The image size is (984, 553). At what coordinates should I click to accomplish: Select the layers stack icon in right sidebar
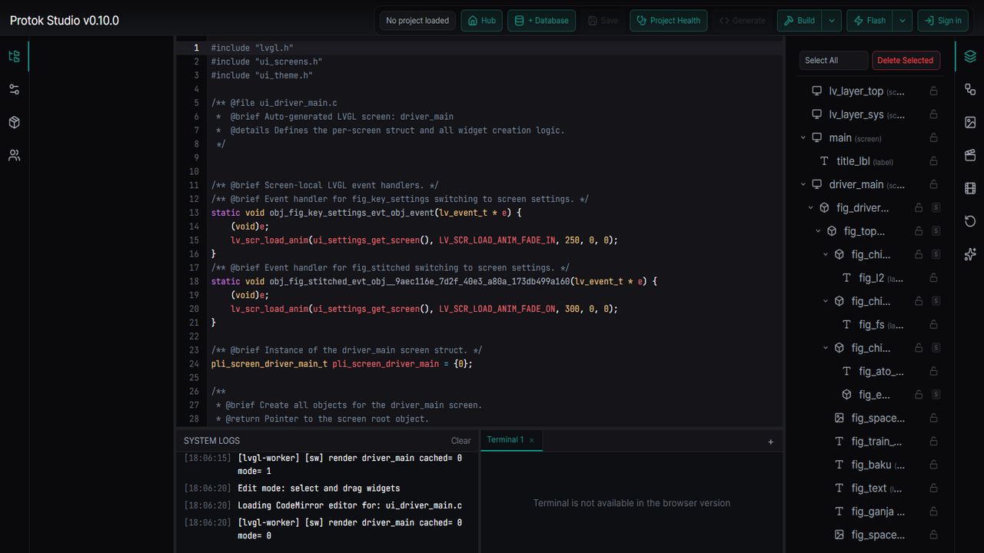[970, 56]
